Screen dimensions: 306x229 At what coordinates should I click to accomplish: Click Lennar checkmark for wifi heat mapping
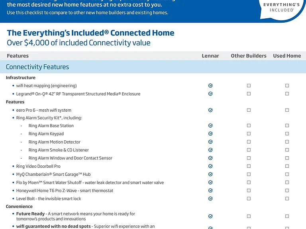point(210,85)
